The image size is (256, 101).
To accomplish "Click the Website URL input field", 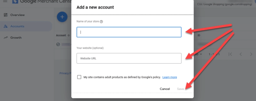I will coord(129,58).
